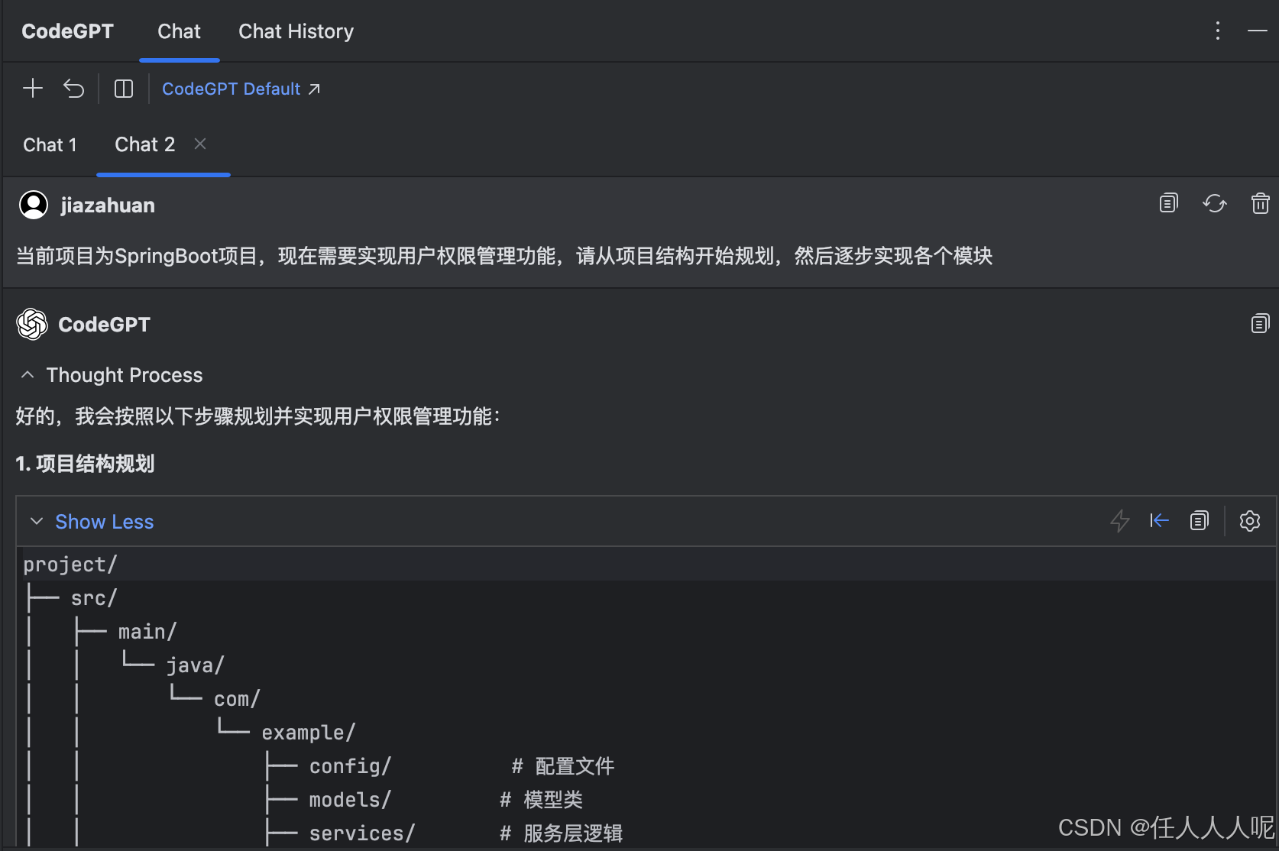
Task: Click the jiazahuan user avatar
Action: tap(34, 205)
